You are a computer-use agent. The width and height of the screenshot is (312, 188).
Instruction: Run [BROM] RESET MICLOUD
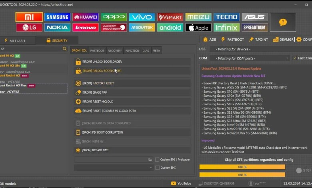[x=132, y=102]
